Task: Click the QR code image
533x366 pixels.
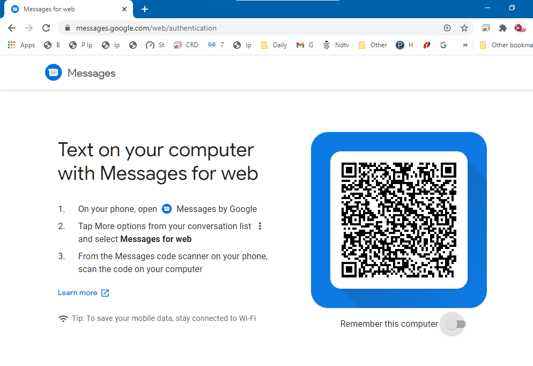Action: (399, 220)
